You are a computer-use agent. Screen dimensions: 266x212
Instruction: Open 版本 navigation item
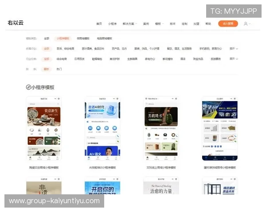(x=172, y=24)
